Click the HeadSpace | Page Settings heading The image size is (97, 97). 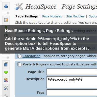point(61,7)
